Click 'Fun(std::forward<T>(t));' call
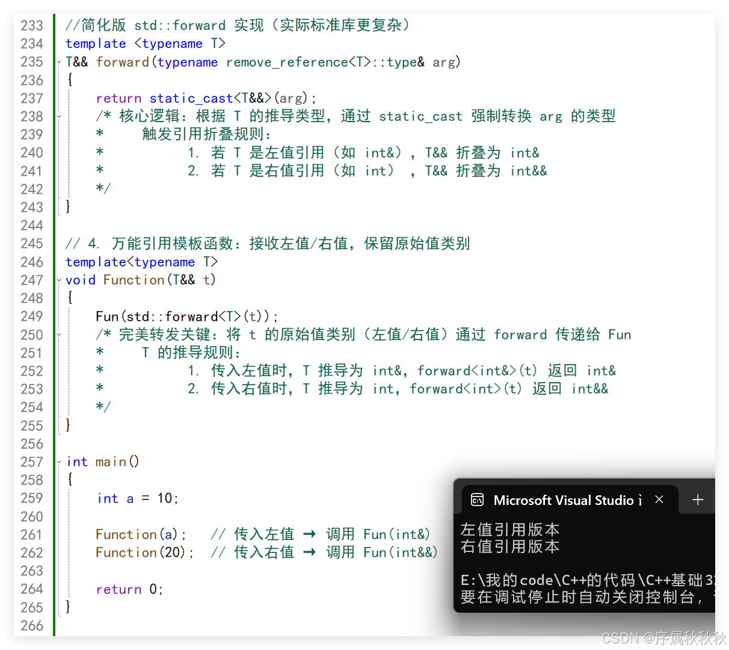This screenshot has height=650, width=729. click(x=187, y=317)
